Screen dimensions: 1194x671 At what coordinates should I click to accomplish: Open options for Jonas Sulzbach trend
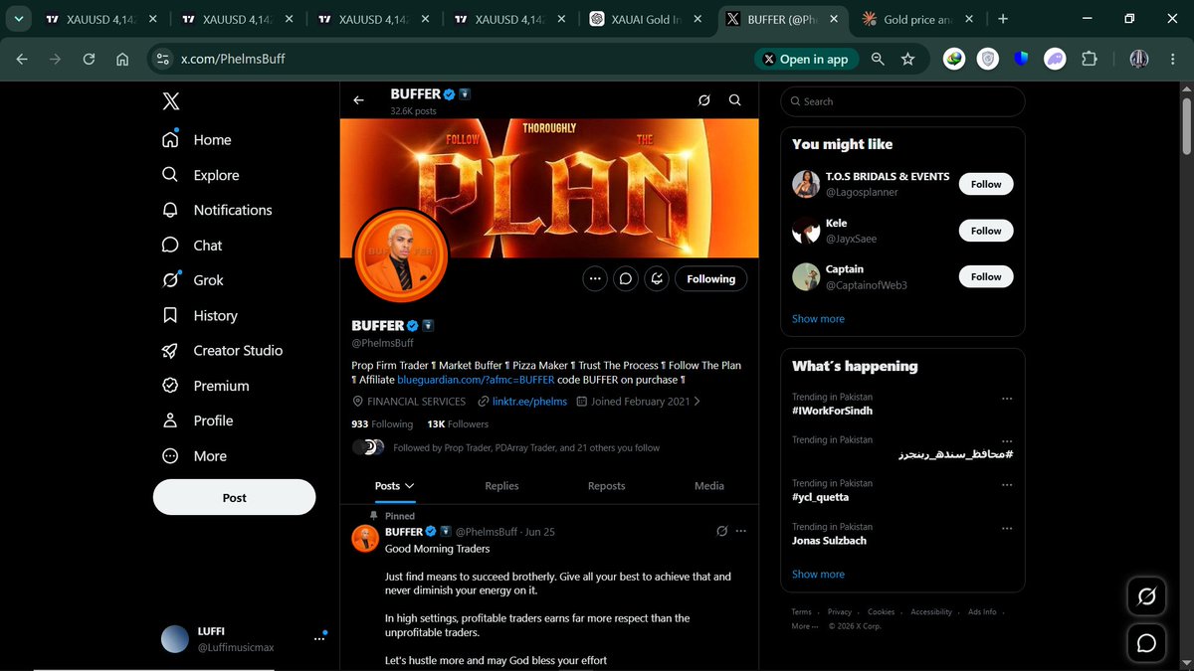point(1007,528)
